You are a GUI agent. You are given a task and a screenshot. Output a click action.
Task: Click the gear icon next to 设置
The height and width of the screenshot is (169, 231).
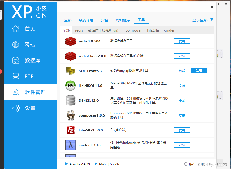[16, 108]
